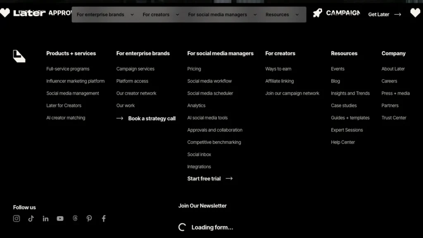Click the Get Later button
This screenshot has height=238, width=423.
tap(385, 14)
